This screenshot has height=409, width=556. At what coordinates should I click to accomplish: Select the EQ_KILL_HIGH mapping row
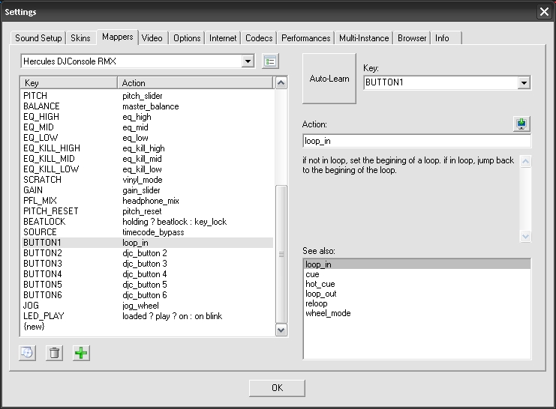[x=147, y=148]
